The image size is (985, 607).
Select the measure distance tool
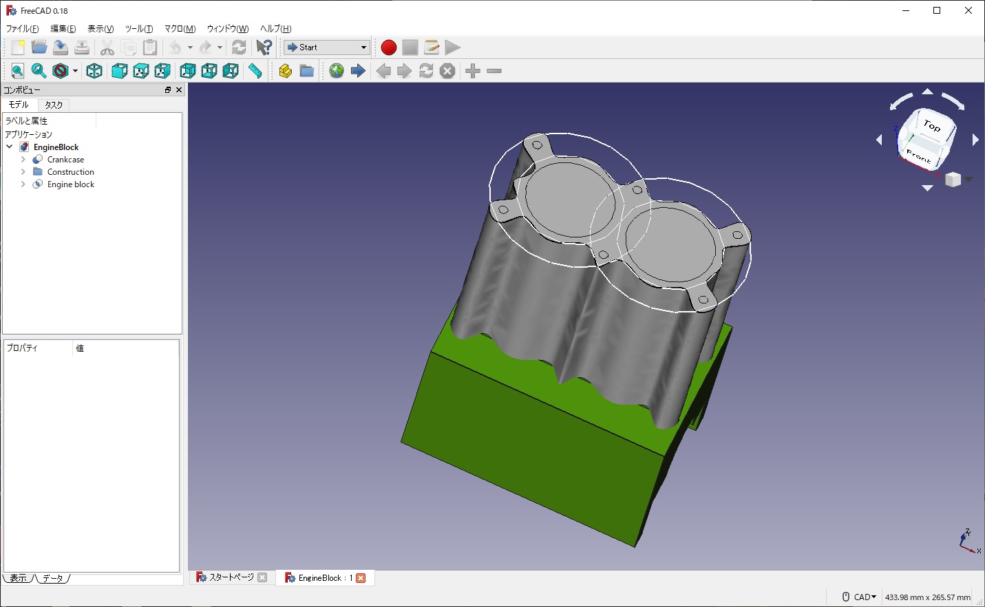[255, 71]
